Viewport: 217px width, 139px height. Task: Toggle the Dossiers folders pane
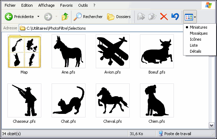(x=119, y=17)
